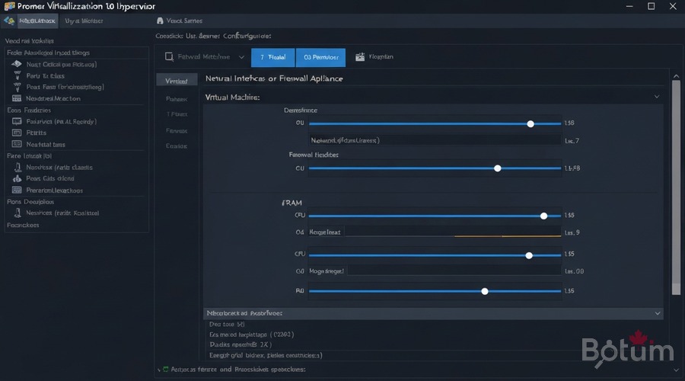The height and width of the screenshot is (381, 685).
Task: Click the text Dadics npeartitB 2X)
Action: pyautogui.click(x=241, y=344)
